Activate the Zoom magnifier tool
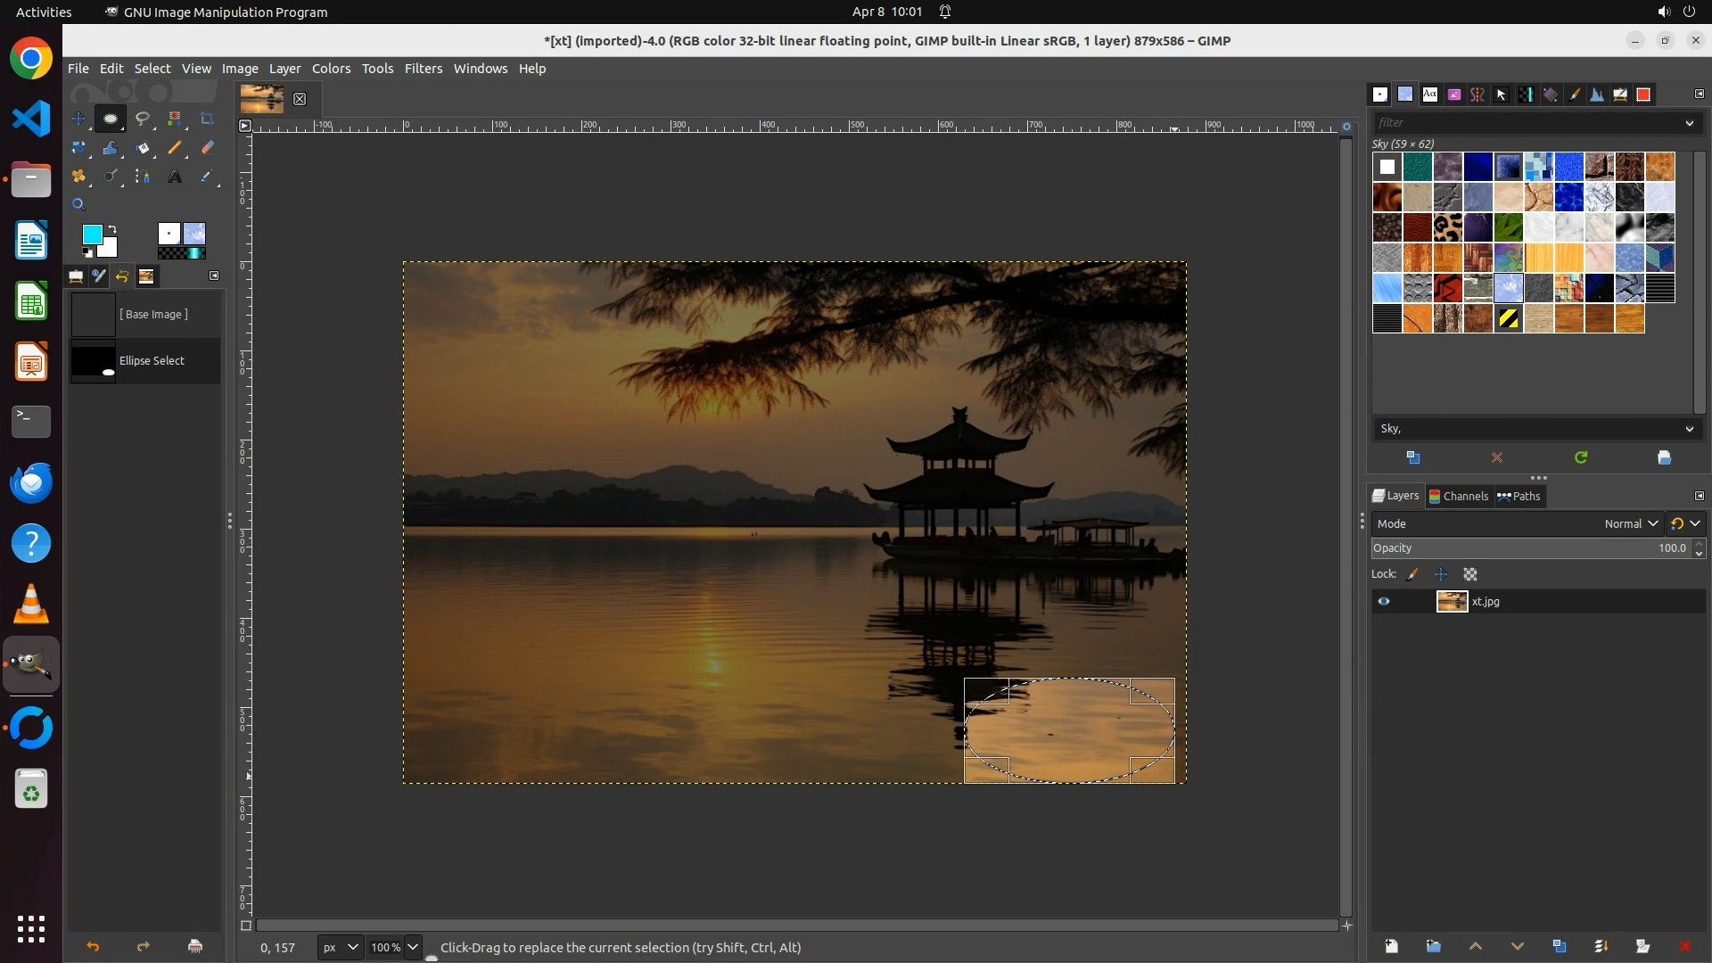 tap(78, 204)
